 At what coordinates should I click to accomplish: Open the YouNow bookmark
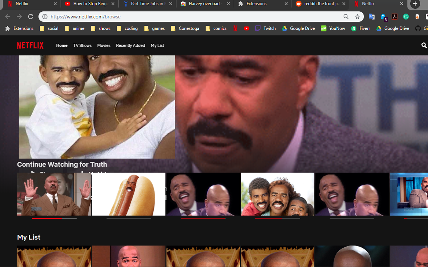(333, 28)
